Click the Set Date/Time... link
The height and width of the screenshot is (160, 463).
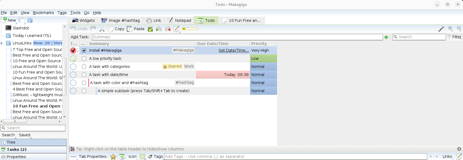point(234,50)
